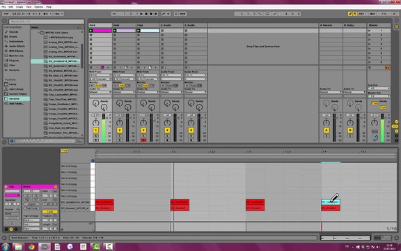Toggle track activator button 4
This screenshot has height=251, width=401.
[167, 130]
